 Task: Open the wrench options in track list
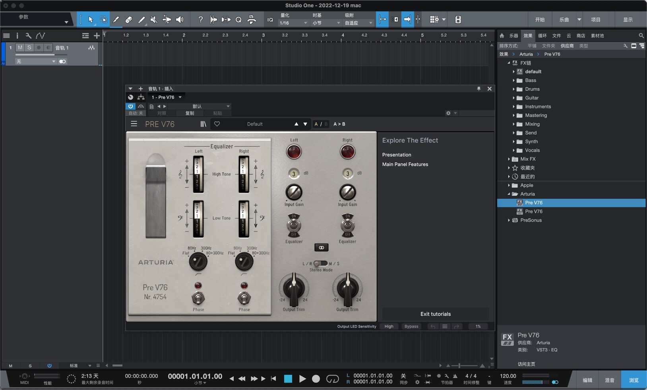[x=28, y=36]
